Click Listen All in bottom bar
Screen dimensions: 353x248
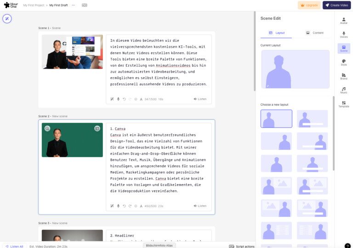[15, 247]
